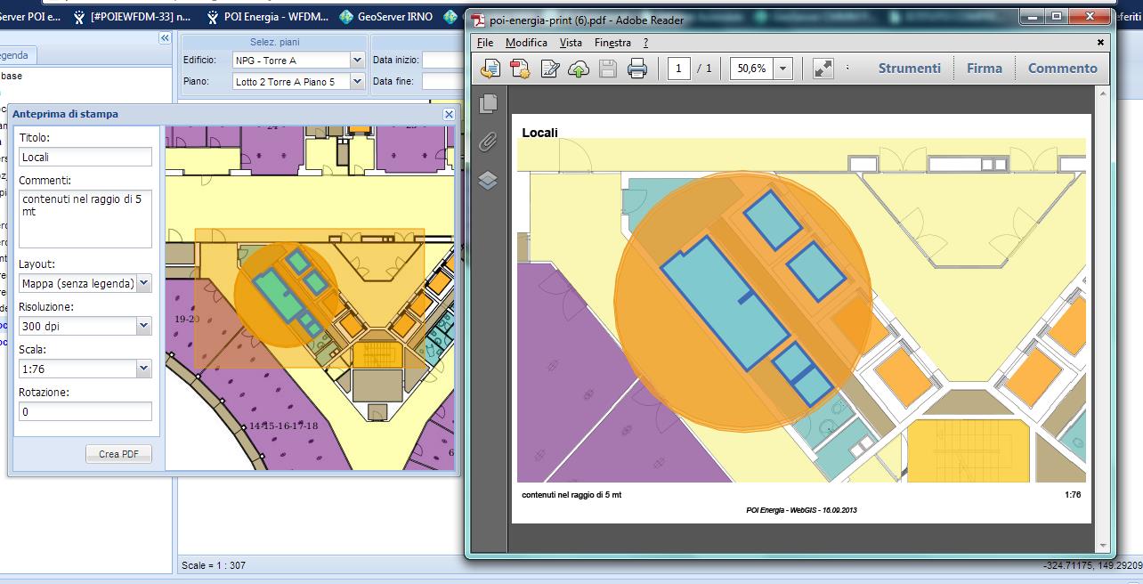The width and height of the screenshot is (1143, 584).
Task: Open the Layout dropdown
Action: coord(144,284)
